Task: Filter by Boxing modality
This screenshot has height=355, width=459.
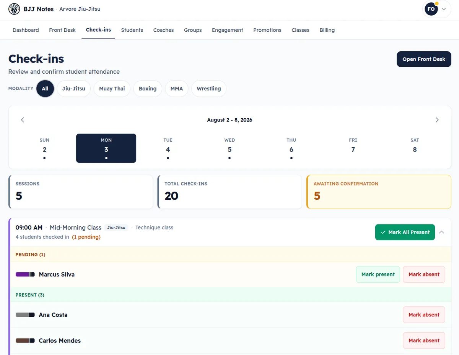Action: coord(148,89)
